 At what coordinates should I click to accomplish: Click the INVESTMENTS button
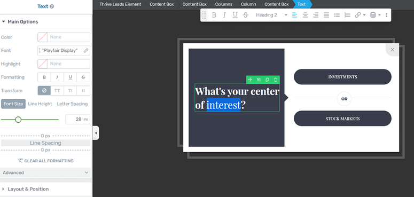[x=342, y=77]
